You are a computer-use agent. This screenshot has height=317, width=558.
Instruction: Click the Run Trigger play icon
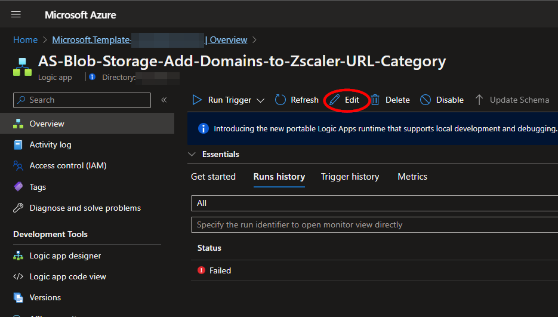tap(197, 100)
